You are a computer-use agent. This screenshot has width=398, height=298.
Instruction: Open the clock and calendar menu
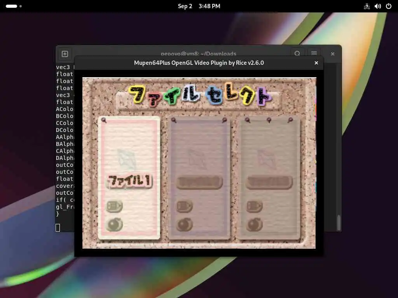click(199, 6)
